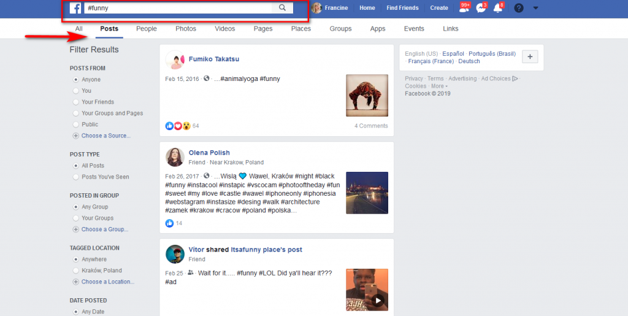Switch to the Events tab

click(x=414, y=29)
